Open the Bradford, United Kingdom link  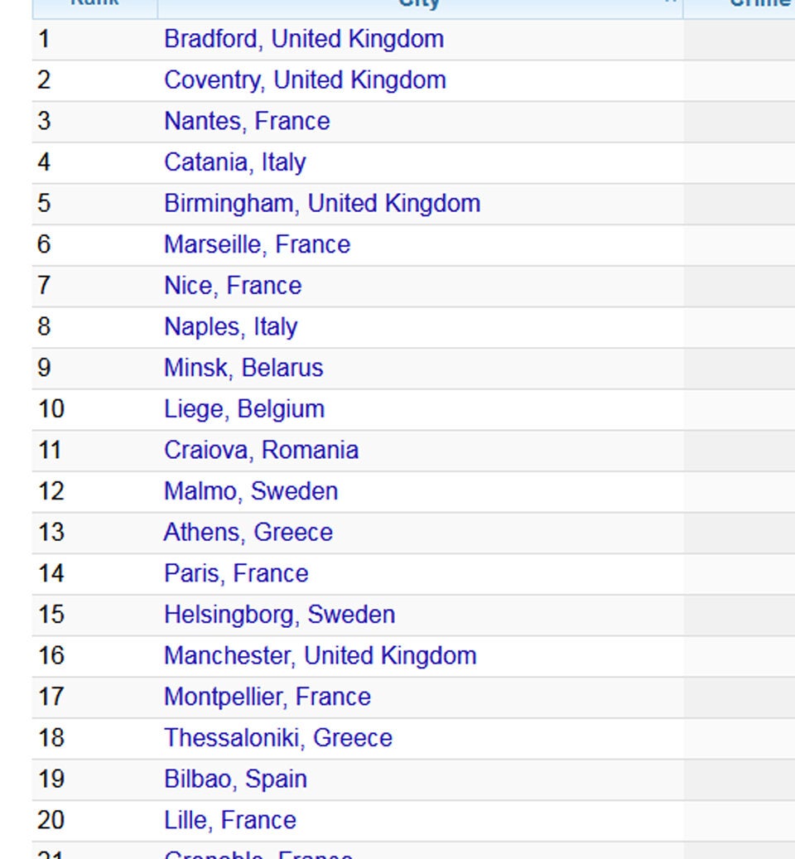303,39
